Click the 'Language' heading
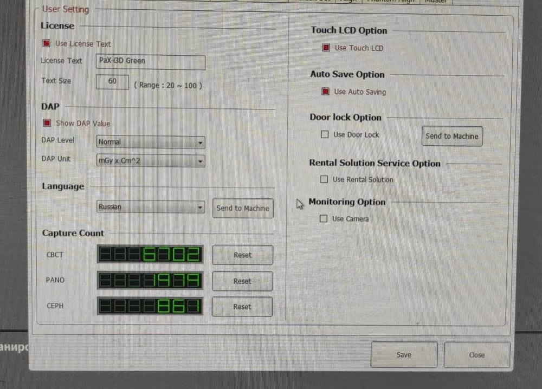542x389 pixels. (63, 186)
